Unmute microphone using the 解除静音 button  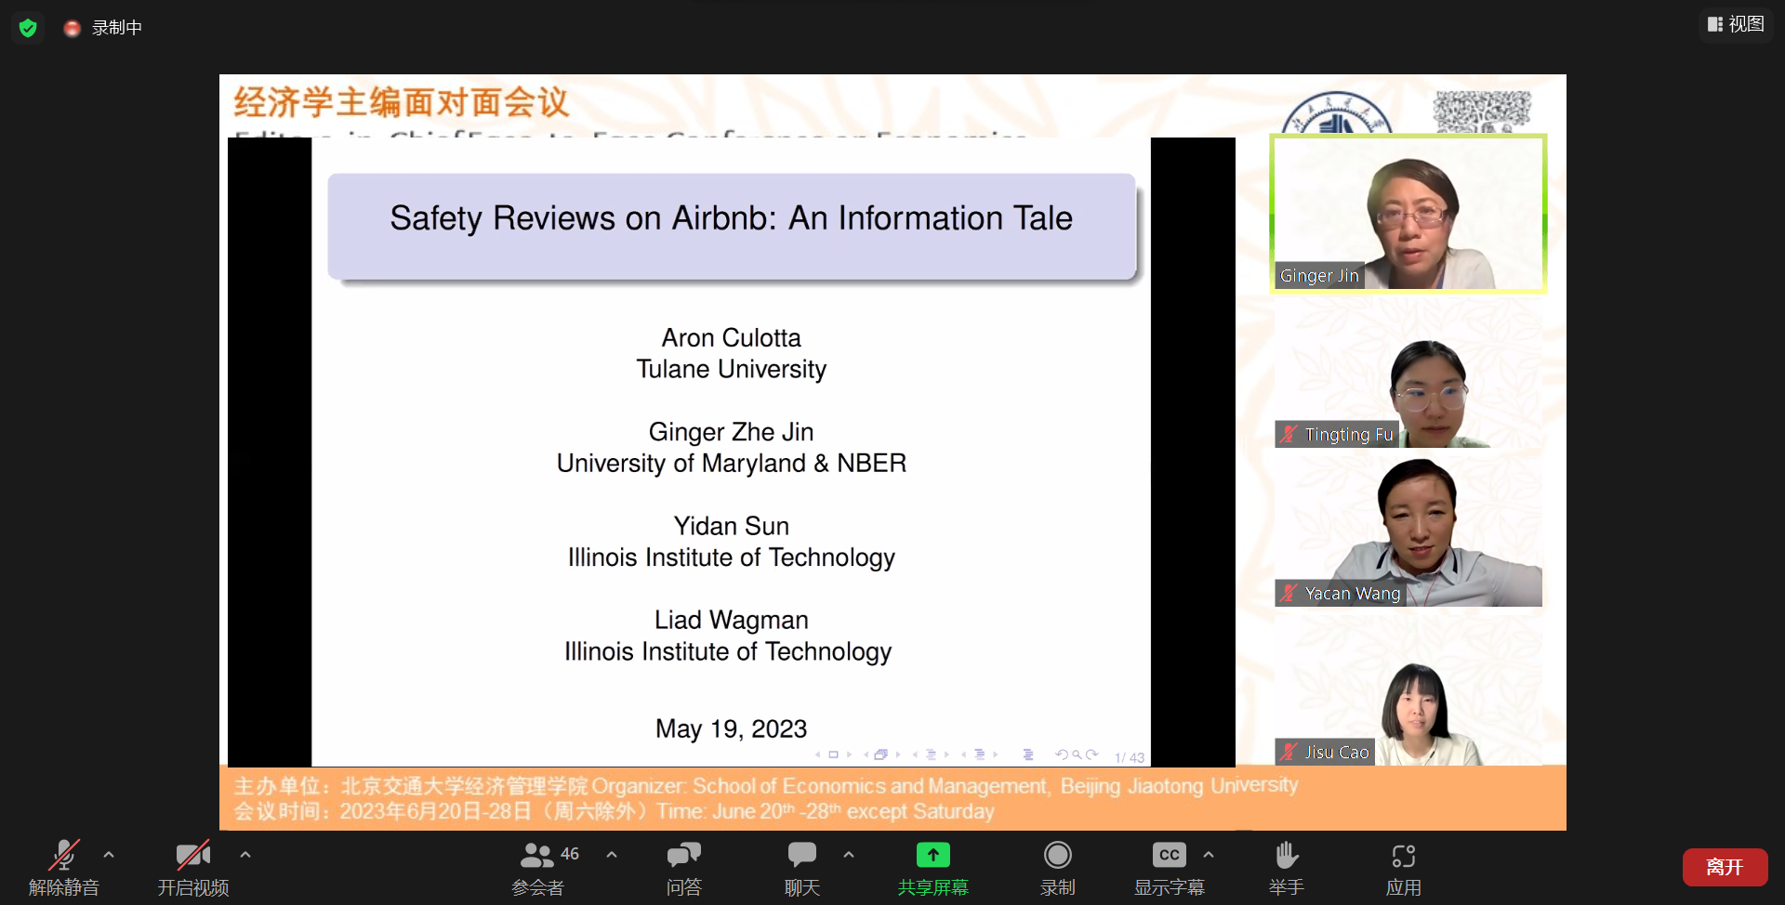click(63, 868)
